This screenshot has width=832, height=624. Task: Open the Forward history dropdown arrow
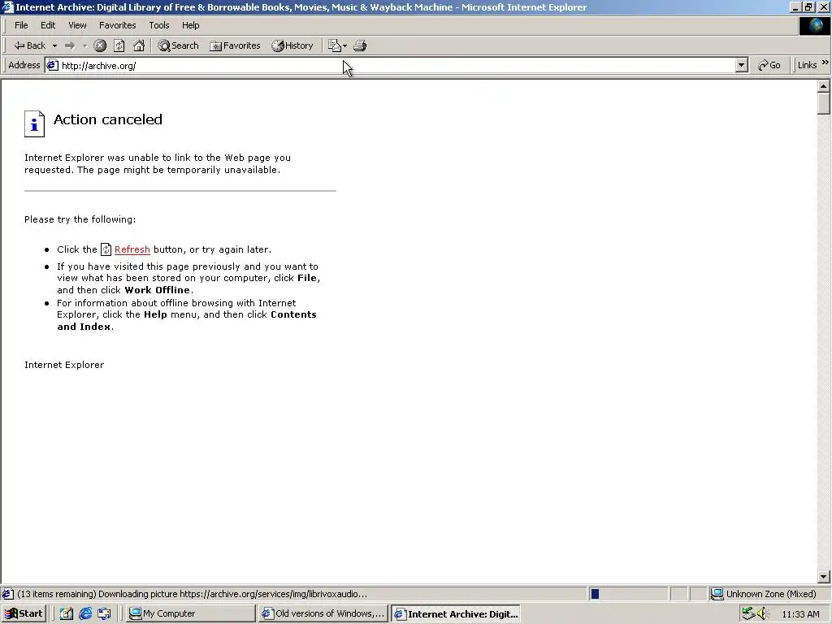pyautogui.click(x=84, y=45)
